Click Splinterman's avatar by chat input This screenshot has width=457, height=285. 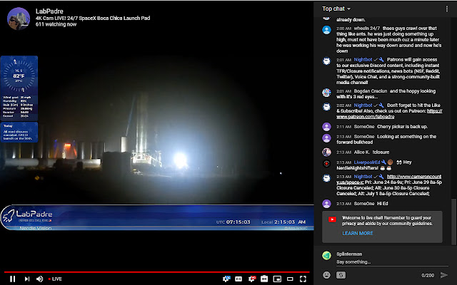pyautogui.click(x=327, y=255)
